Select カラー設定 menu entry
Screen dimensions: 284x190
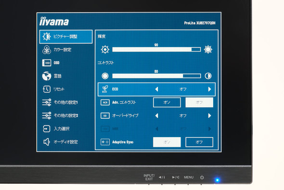(x=62, y=50)
